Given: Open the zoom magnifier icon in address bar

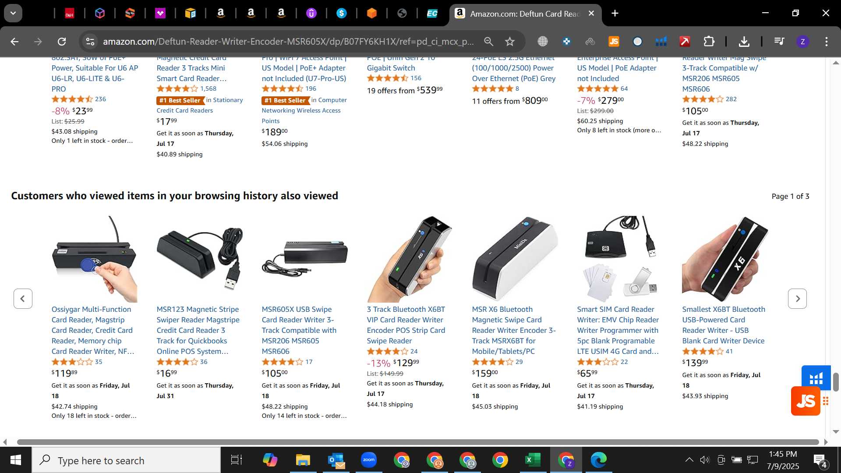Looking at the screenshot, I should [x=488, y=42].
